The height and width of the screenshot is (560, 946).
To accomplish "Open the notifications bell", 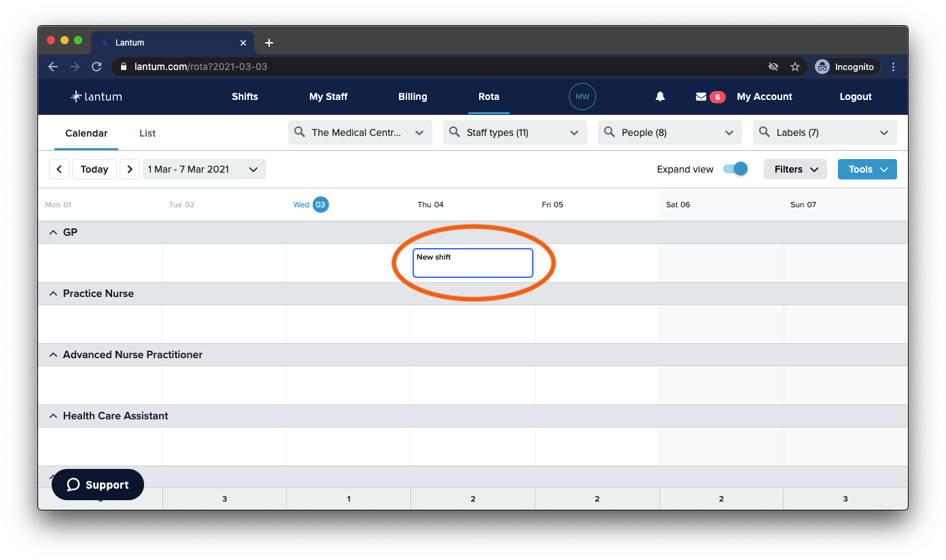I will pos(660,97).
